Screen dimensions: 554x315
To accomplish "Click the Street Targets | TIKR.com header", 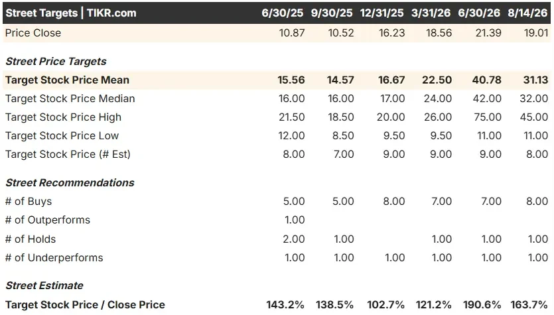I will coord(71,13).
